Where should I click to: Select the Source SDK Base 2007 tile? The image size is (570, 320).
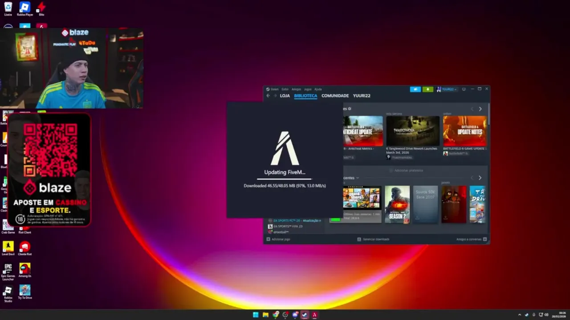pos(425,204)
